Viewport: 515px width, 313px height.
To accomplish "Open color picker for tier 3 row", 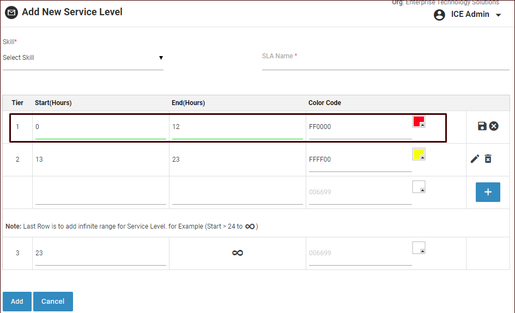I will (419, 248).
